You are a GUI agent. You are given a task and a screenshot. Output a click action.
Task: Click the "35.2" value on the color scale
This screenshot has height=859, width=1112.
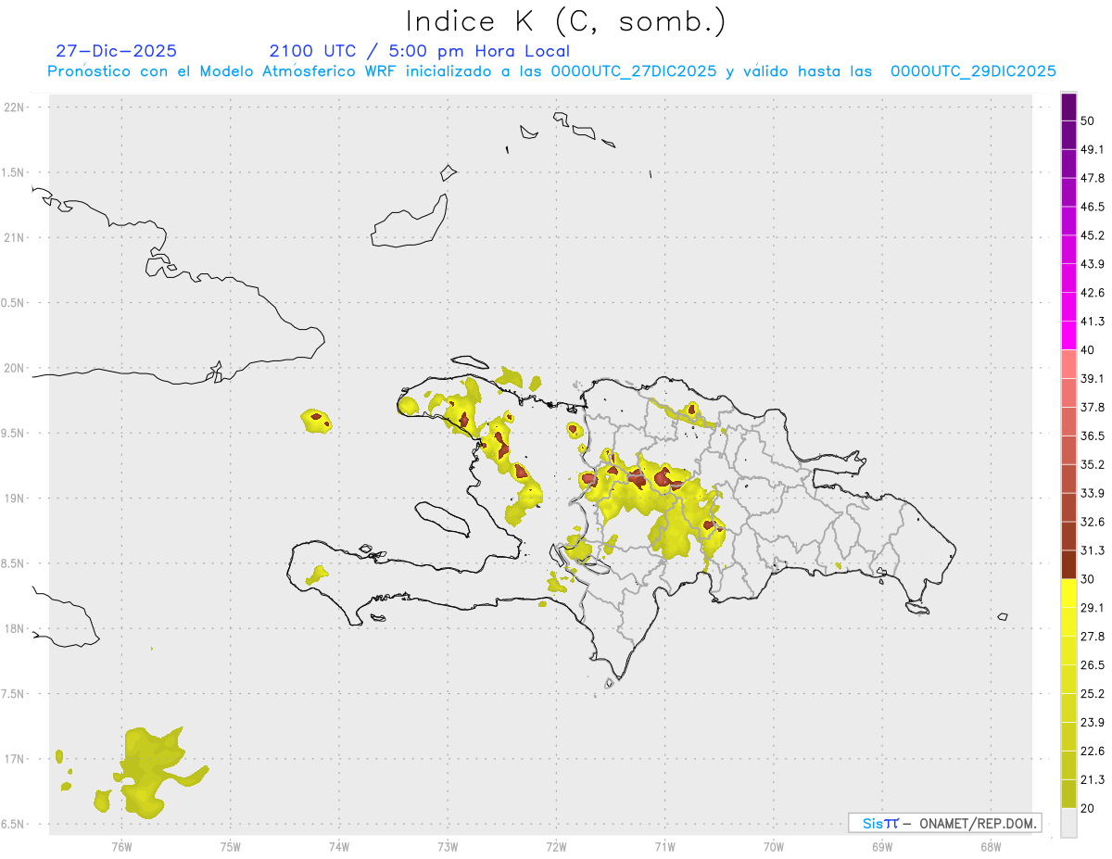point(1093,464)
